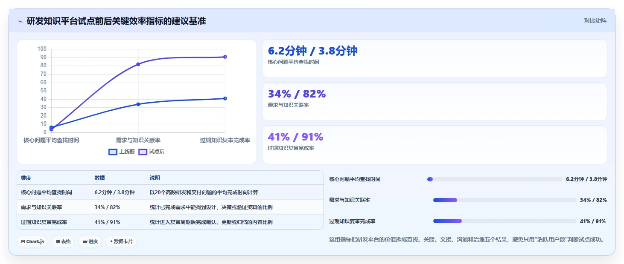Select 核心问题平均查找时间 cell in the table
Viewport: 624px width, 264px height.
[x=54, y=192]
